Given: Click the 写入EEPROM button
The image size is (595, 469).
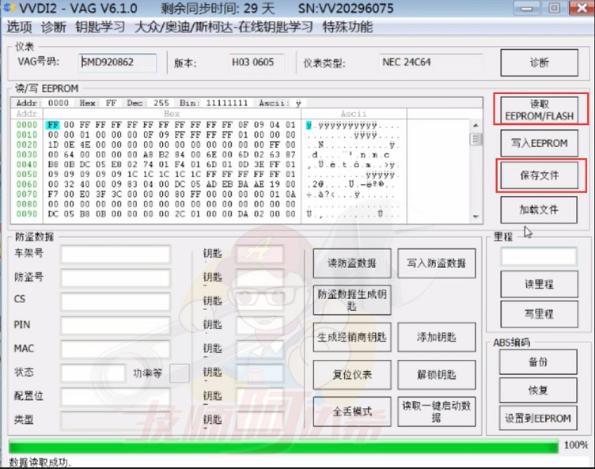Looking at the screenshot, I should [539, 143].
